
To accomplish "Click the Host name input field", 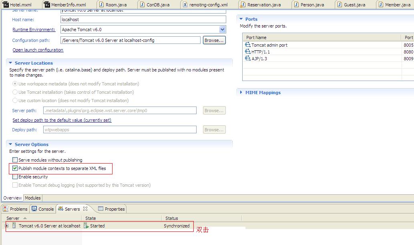I will point(143,20).
